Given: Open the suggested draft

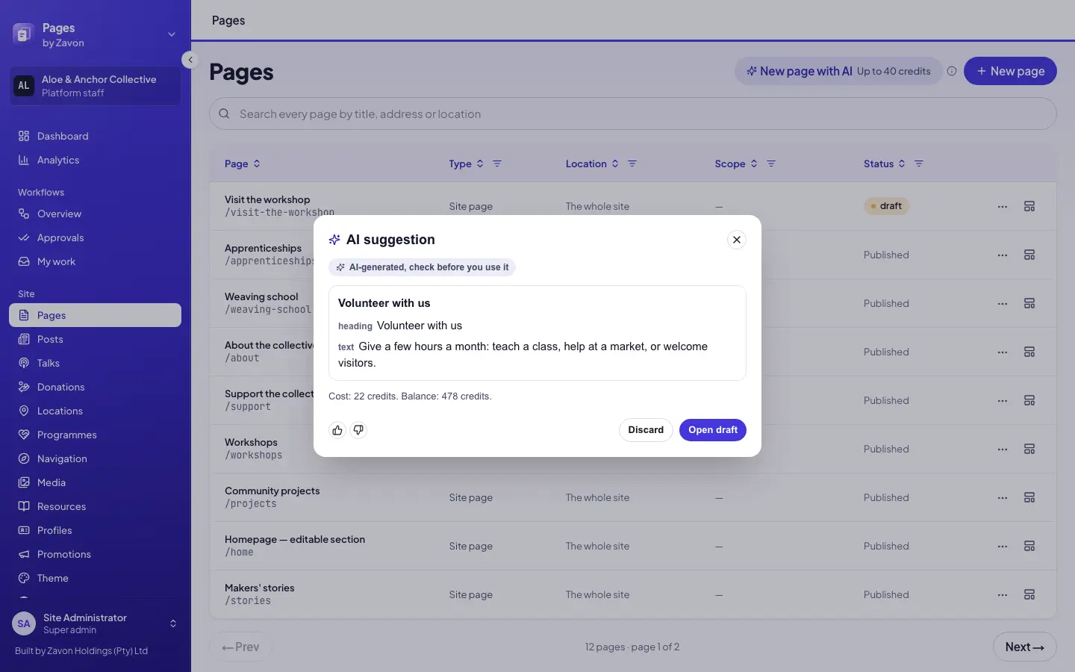Looking at the screenshot, I should coord(713,430).
